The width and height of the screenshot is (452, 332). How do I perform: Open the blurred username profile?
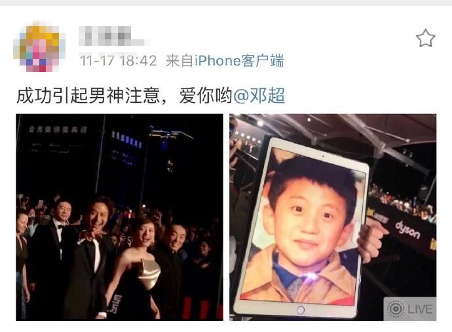tap(112, 36)
